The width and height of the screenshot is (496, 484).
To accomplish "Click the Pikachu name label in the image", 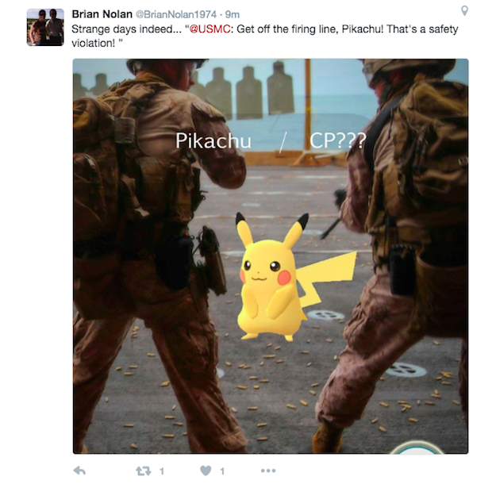I will [213, 140].
